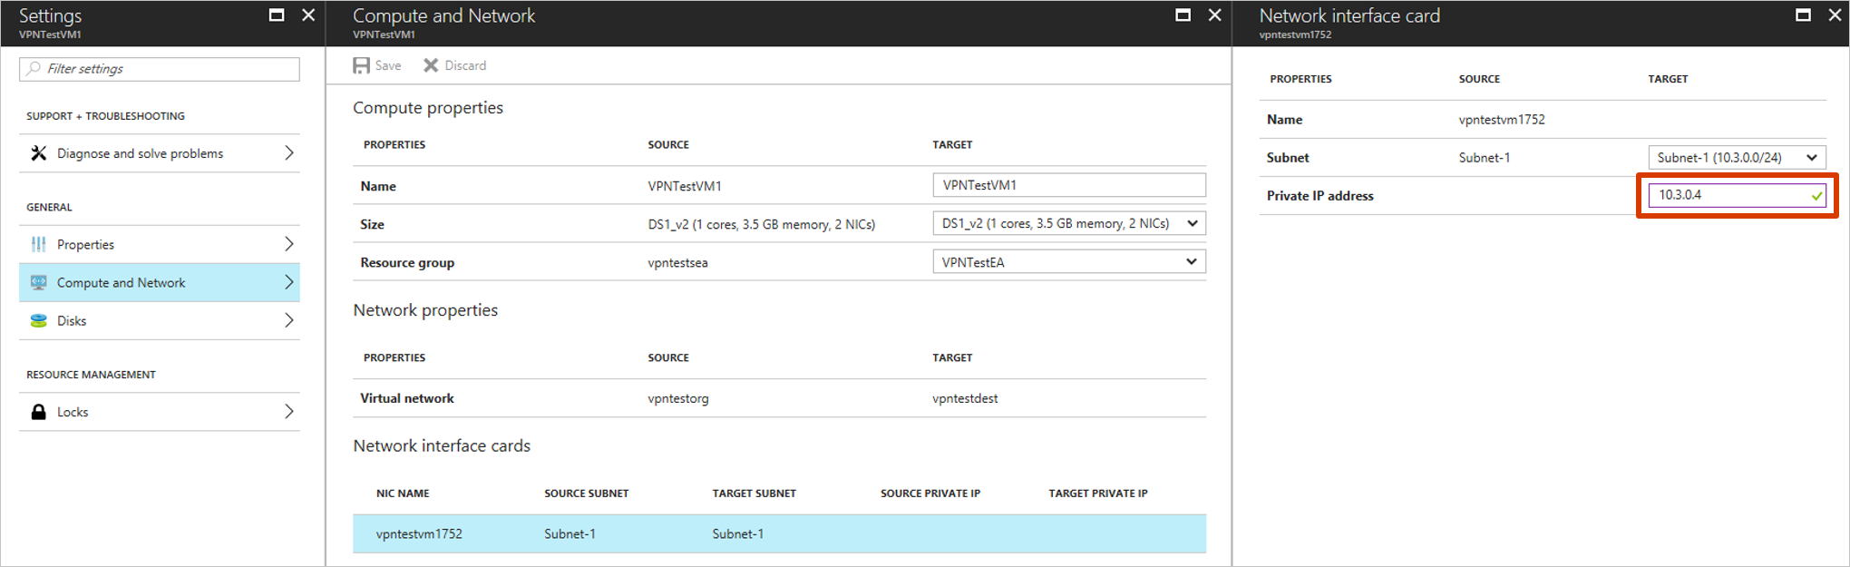
Task: Open the Properties settings item
Action: tap(160, 244)
